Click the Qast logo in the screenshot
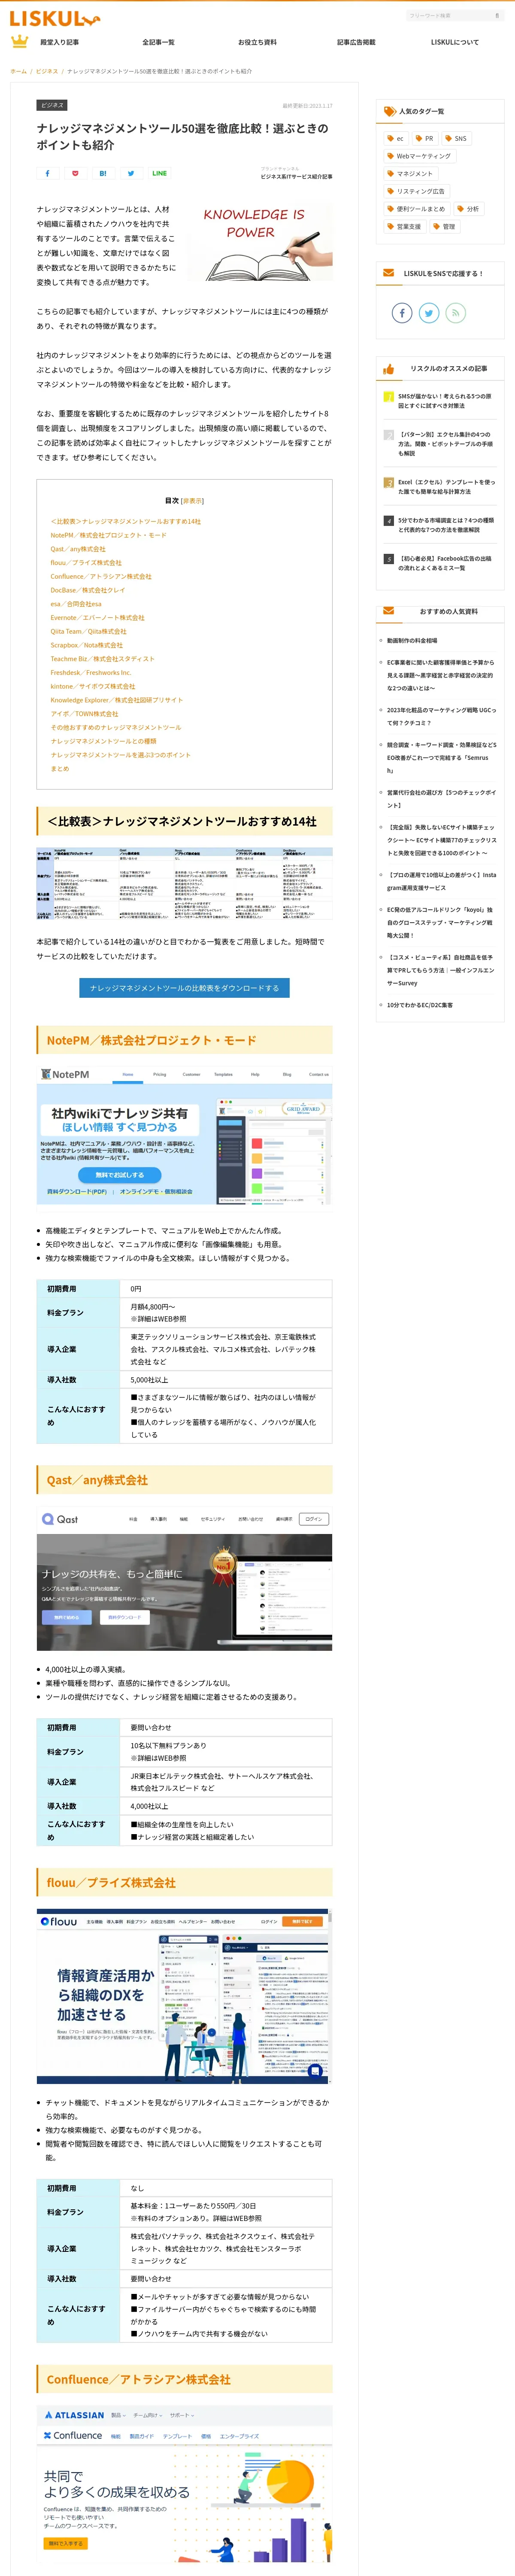 point(60,1519)
